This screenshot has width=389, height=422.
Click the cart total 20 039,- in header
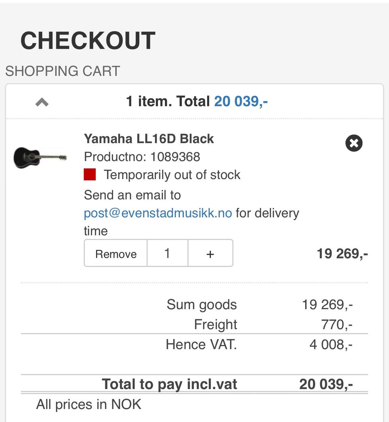click(241, 101)
